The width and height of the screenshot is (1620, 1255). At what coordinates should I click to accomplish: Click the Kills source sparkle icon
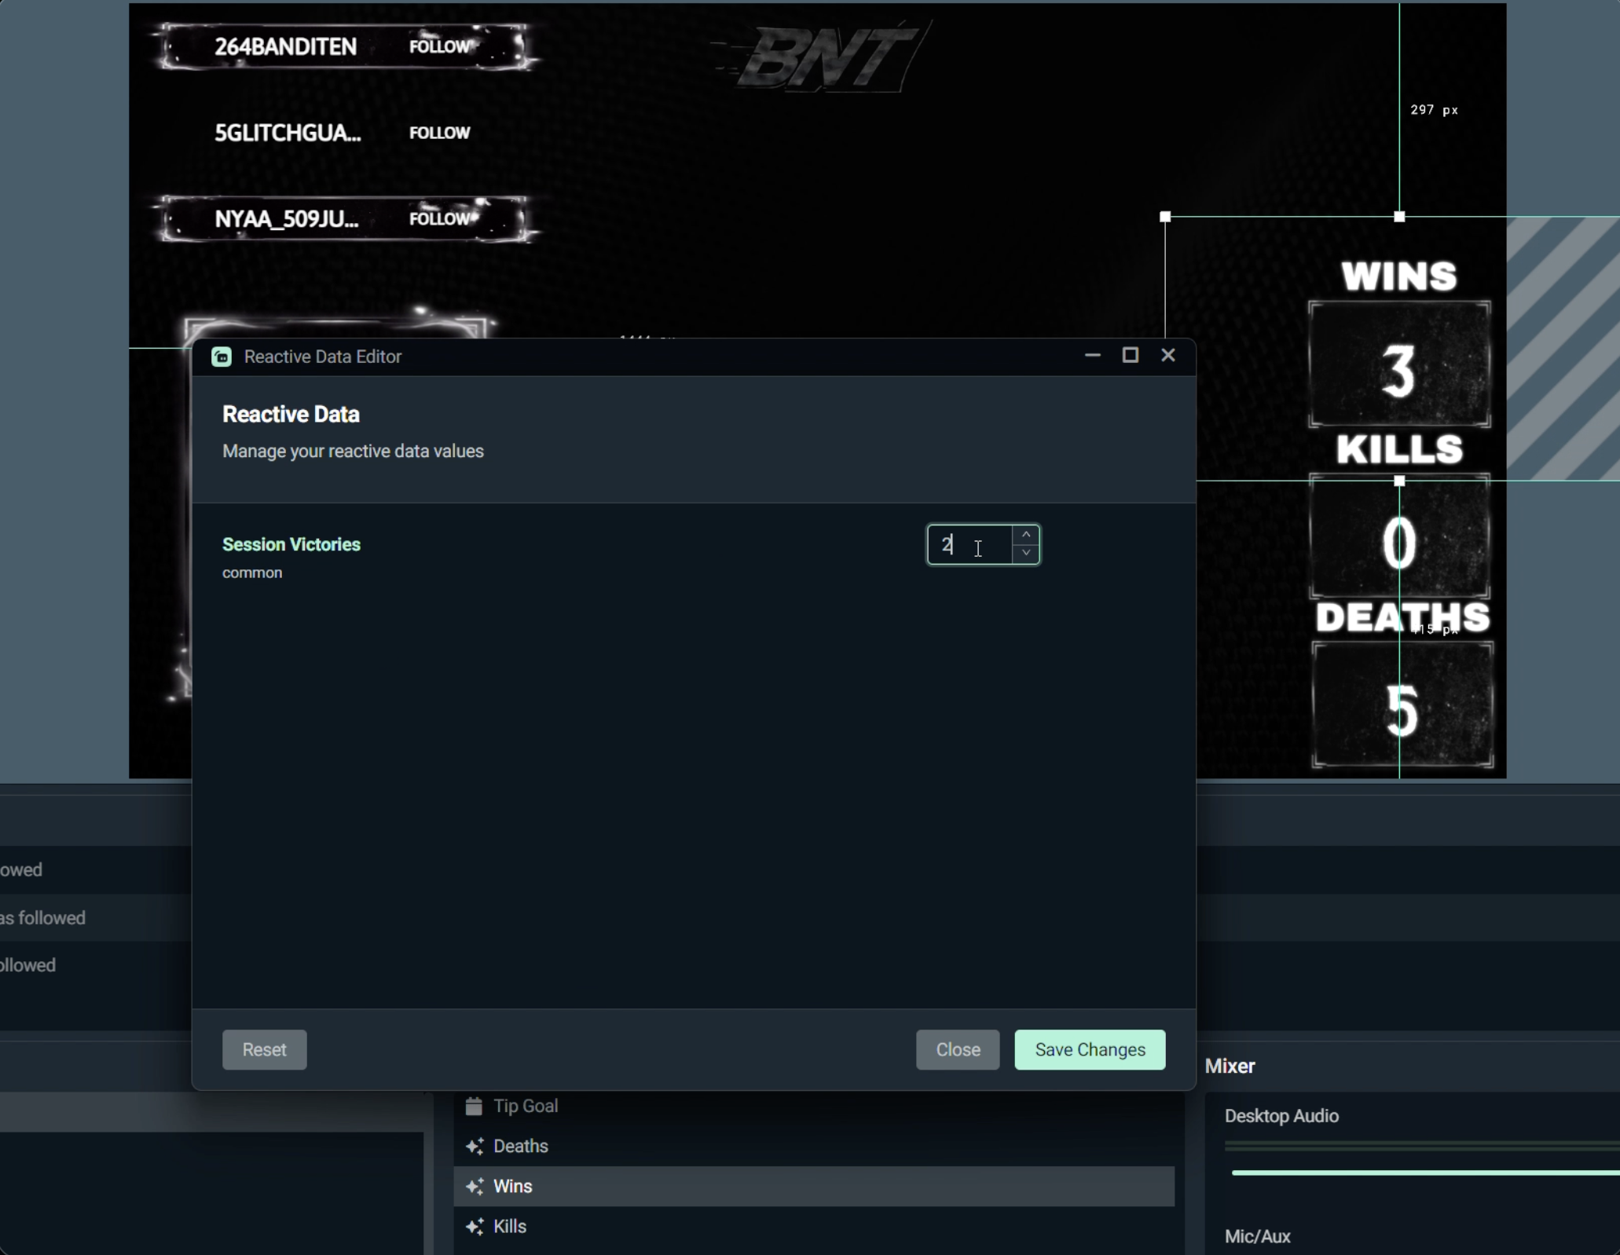tap(475, 1227)
